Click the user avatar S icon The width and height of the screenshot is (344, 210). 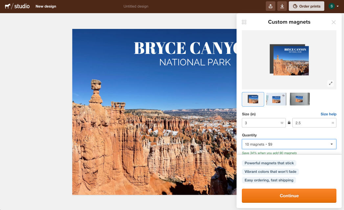[332, 6]
